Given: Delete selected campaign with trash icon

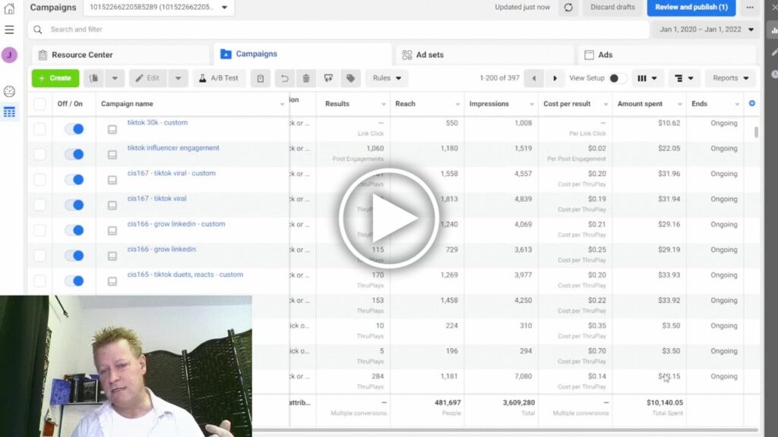Looking at the screenshot, I should coord(306,78).
